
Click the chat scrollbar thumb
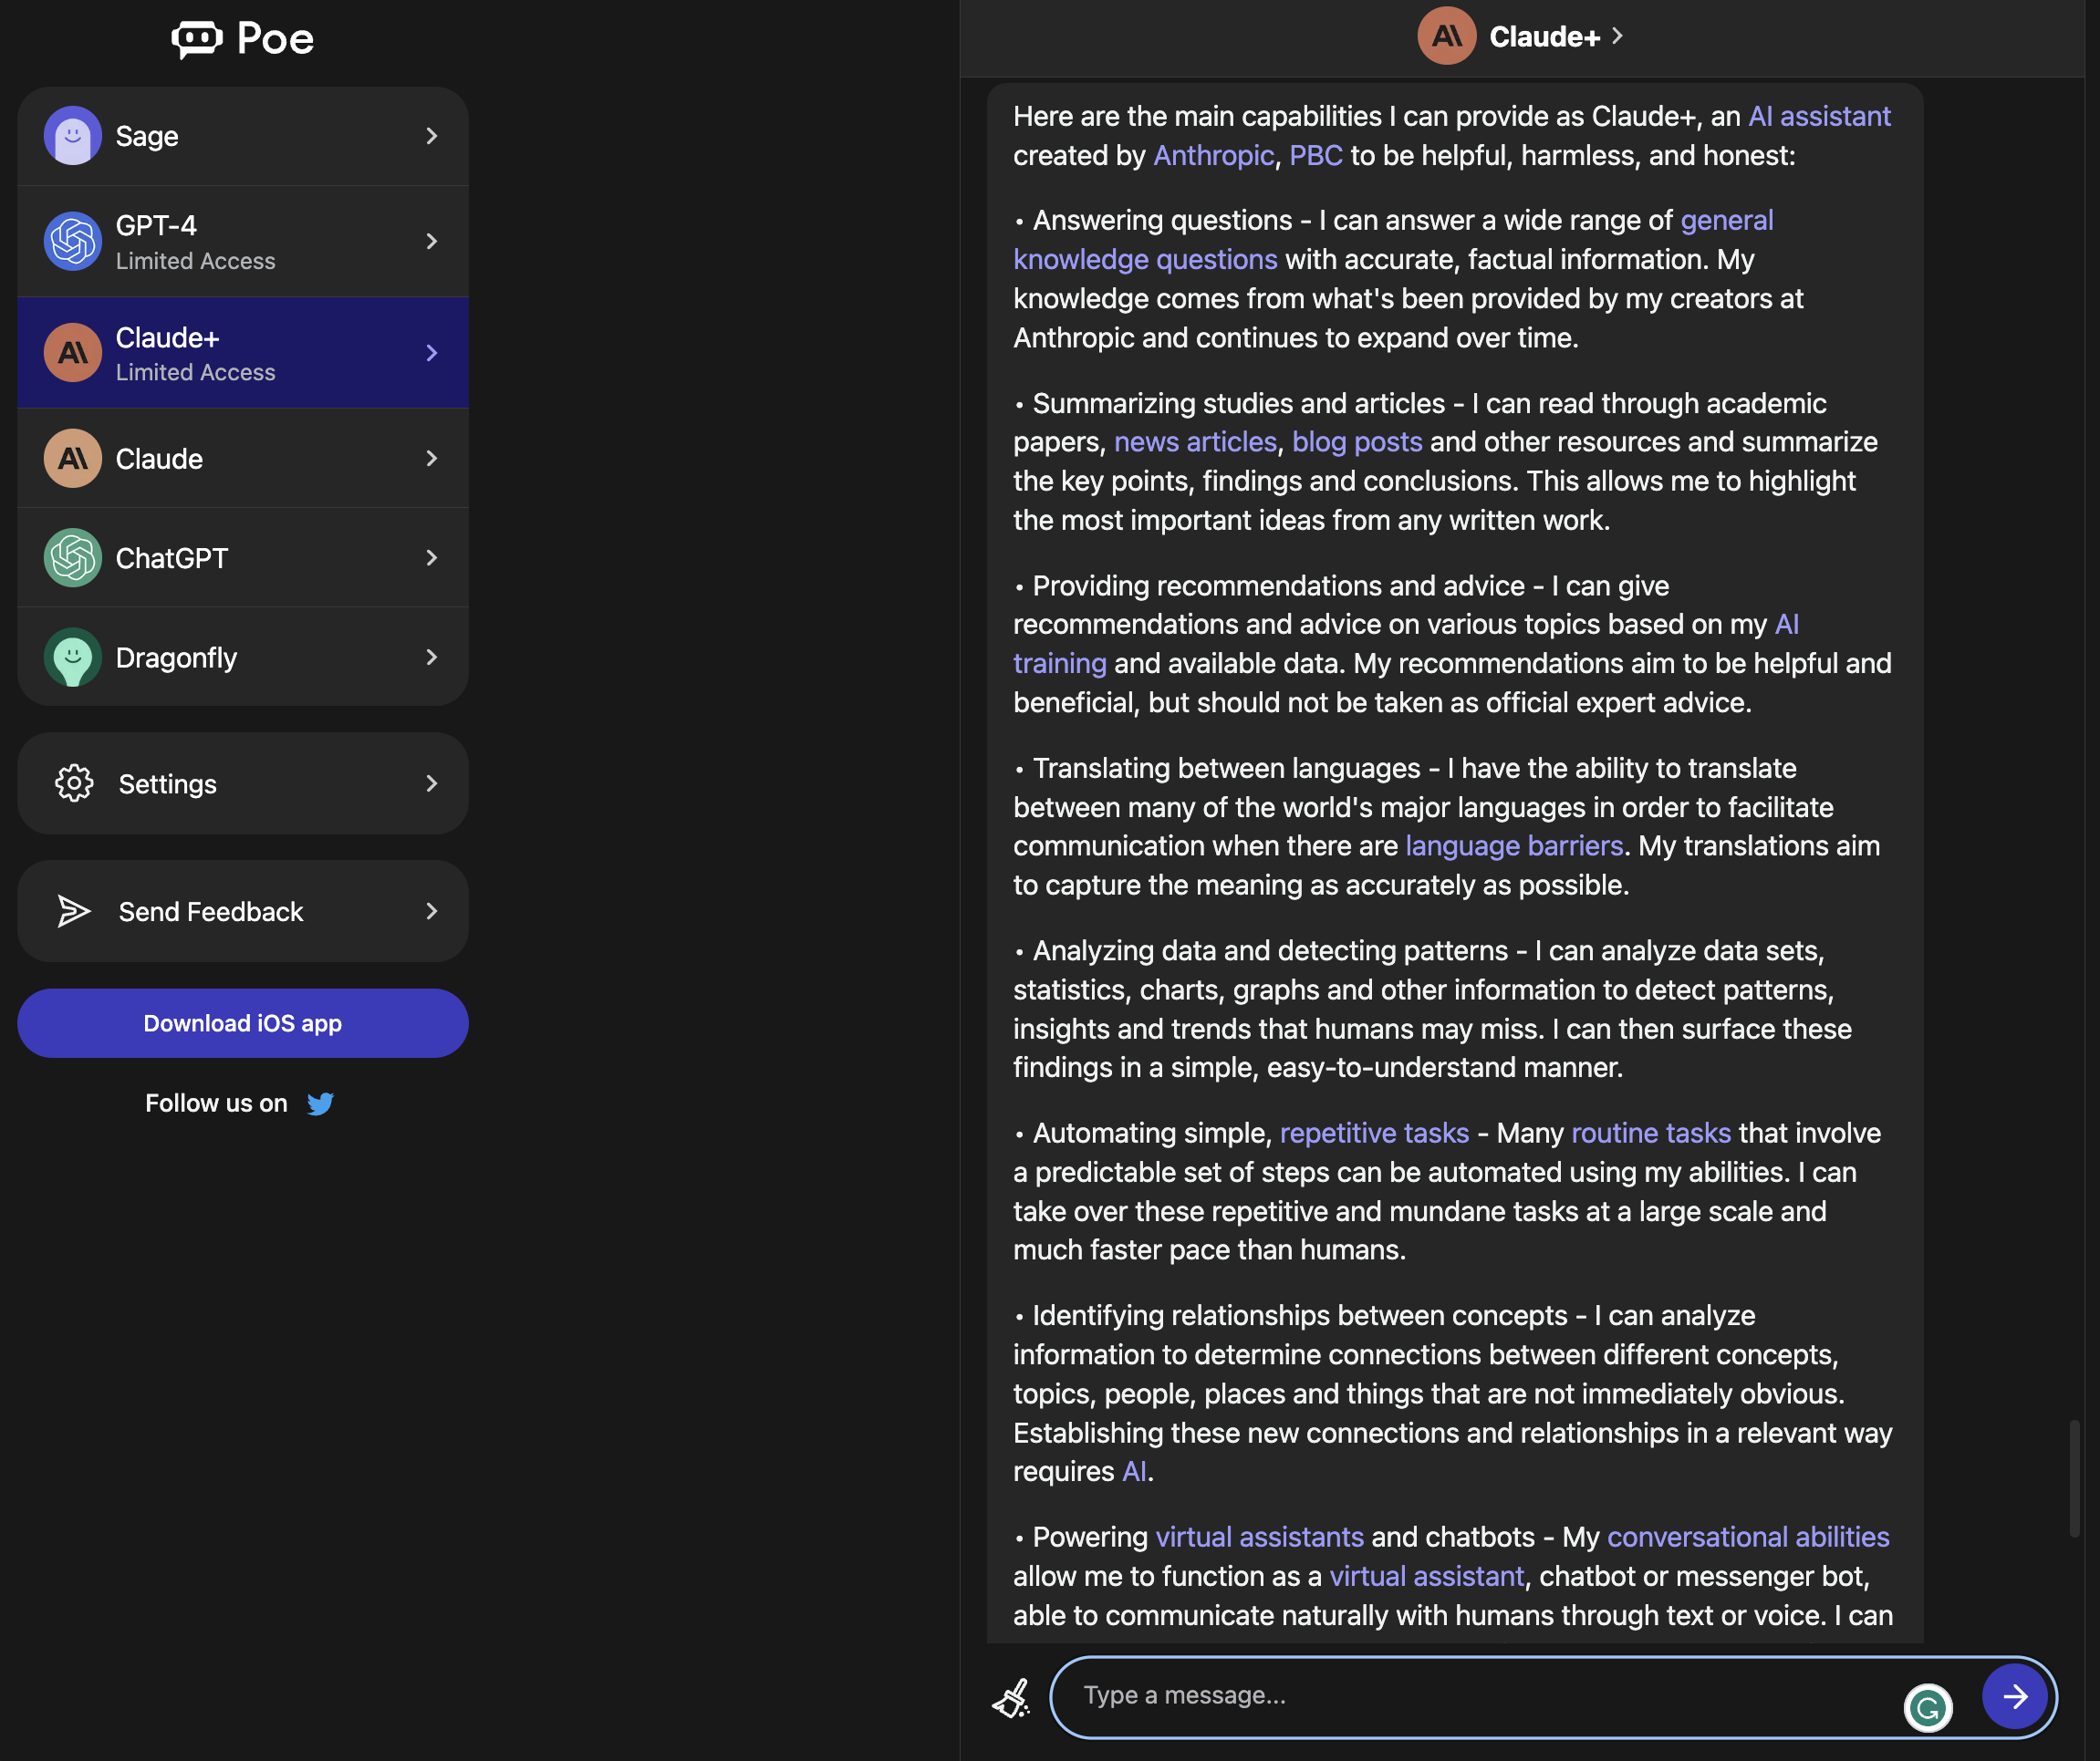(2074, 1478)
